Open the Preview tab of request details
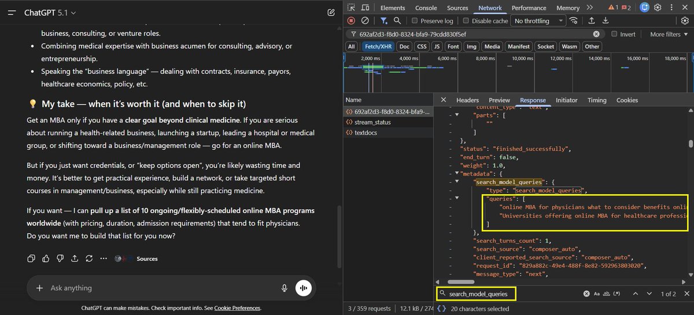694x315 pixels. click(x=499, y=100)
